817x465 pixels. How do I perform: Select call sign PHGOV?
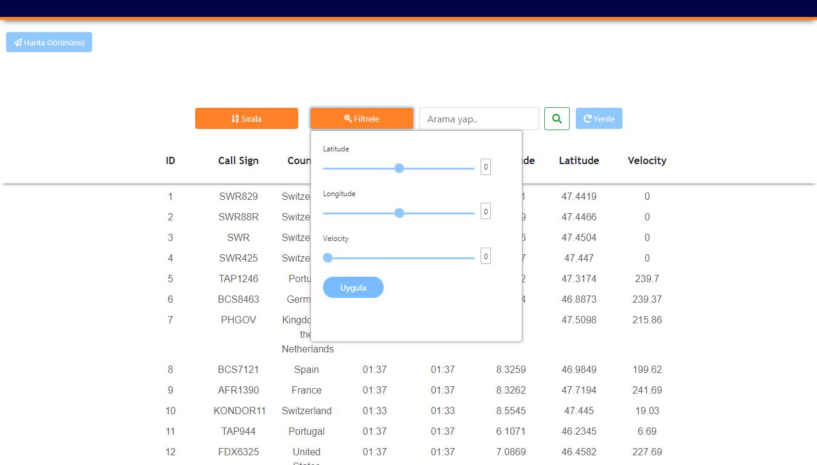coord(238,320)
